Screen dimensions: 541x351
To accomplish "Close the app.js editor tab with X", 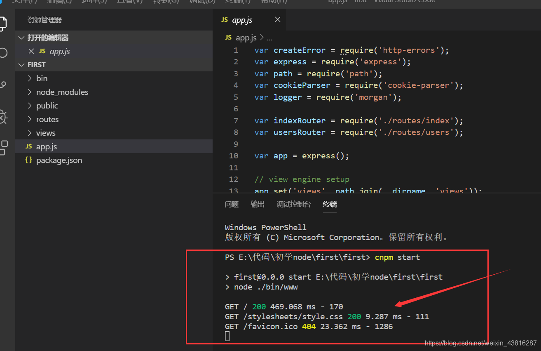I will pos(278,19).
